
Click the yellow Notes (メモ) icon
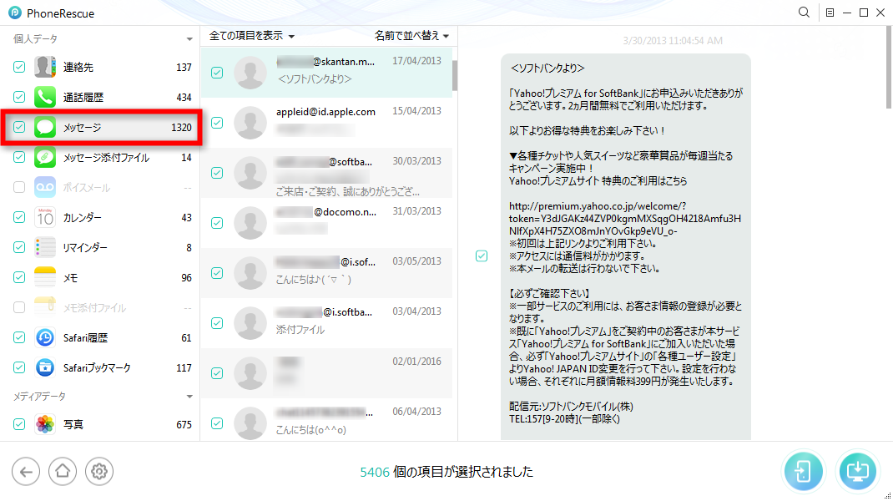point(45,277)
